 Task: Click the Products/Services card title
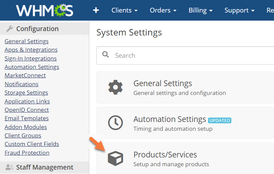tap(165, 155)
